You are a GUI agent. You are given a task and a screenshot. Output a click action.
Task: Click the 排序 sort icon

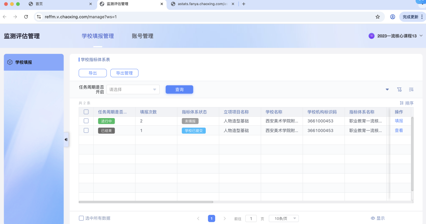401,103
